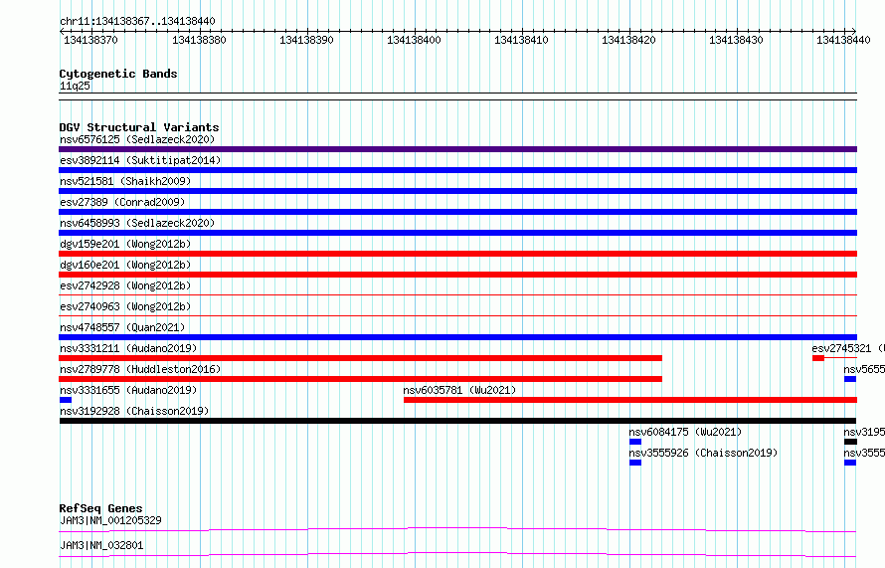
Task: Select the dark purple nsv6576125 variant bar
Action: [457, 149]
